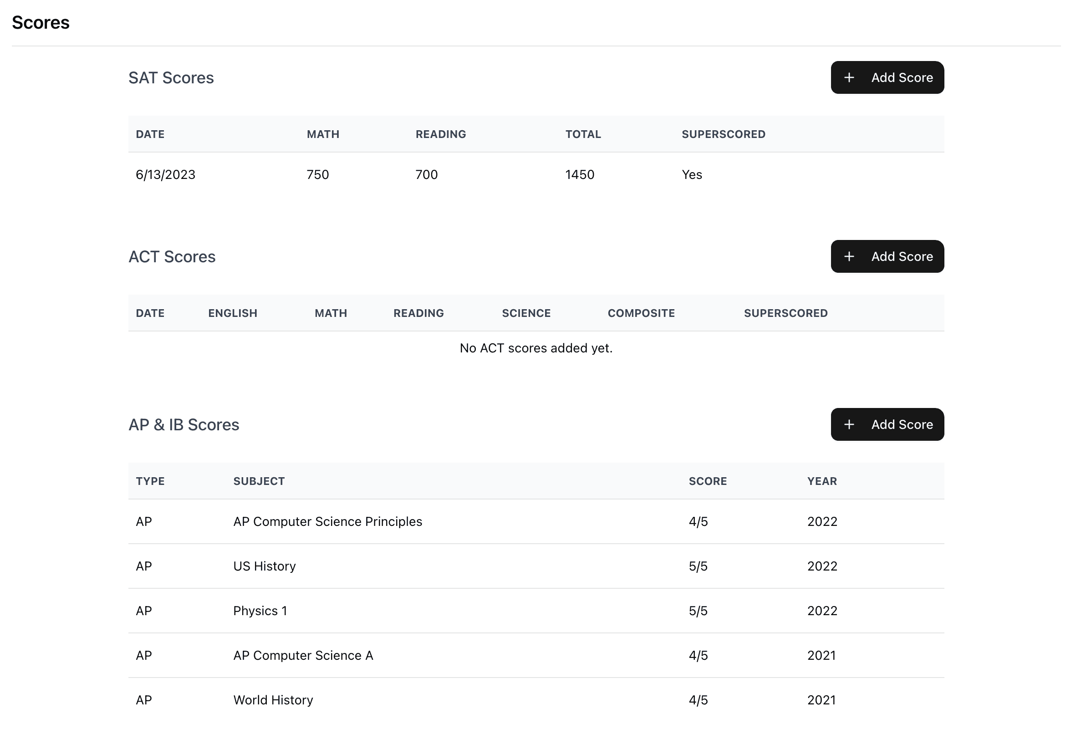Click the ACT ENGLISH column header

click(232, 313)
